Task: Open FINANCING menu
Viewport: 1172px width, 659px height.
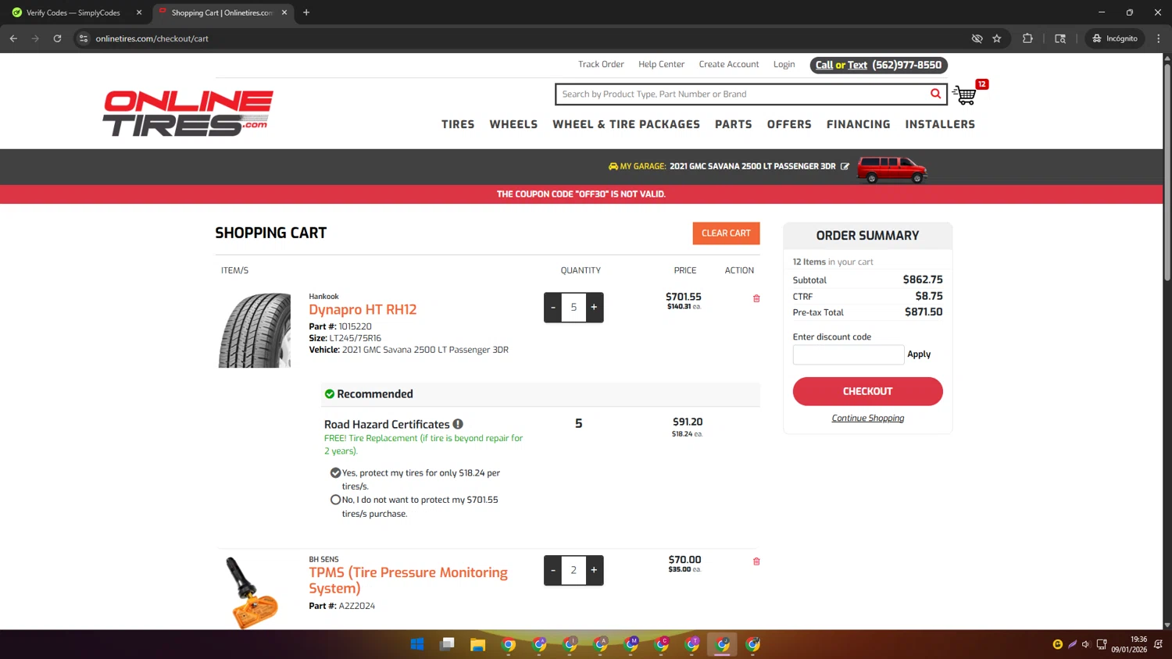Action: [858, 124]
